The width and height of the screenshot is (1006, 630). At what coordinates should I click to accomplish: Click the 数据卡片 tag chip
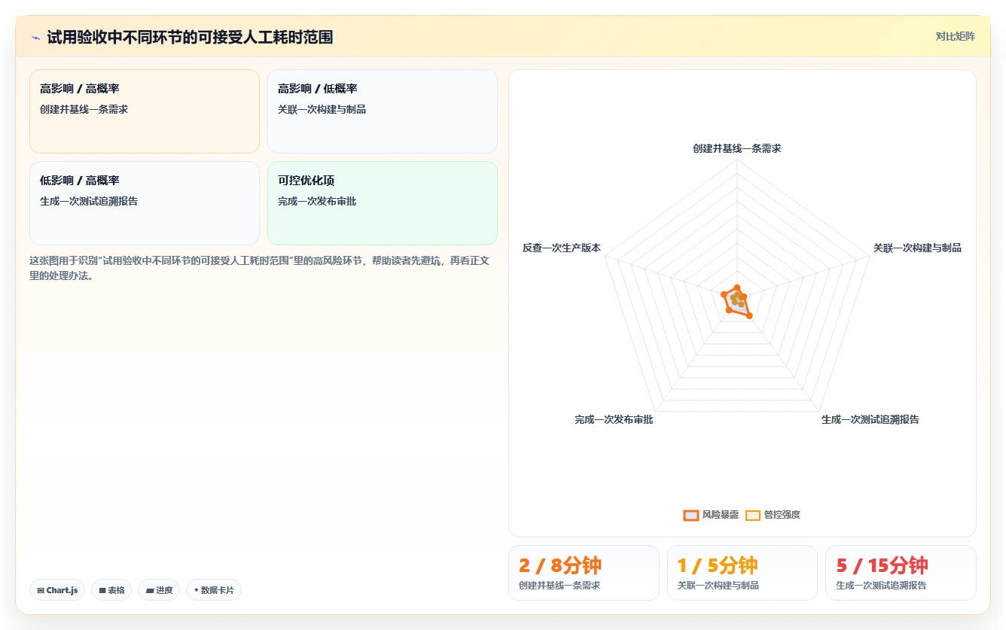click(x=214, y=590)
